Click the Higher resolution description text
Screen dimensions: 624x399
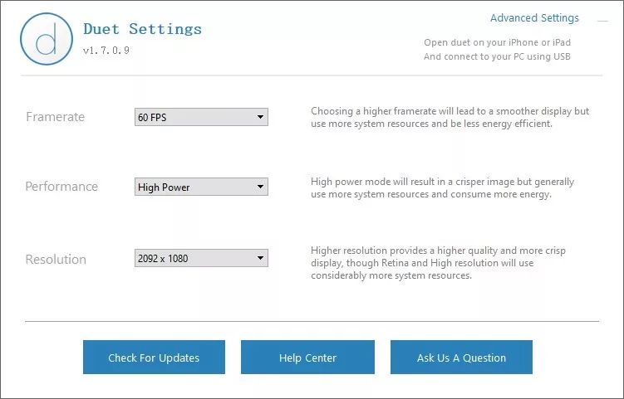tap(450, 262)
